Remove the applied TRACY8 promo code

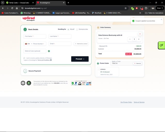137,63
